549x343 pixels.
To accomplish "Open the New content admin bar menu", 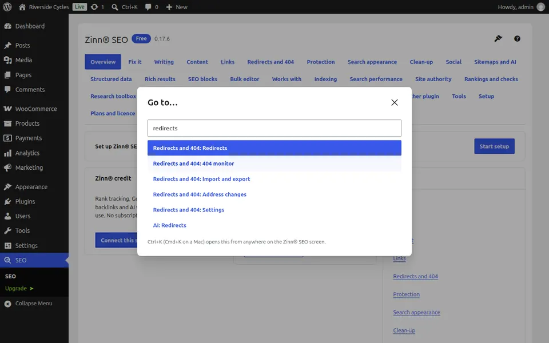I will [x=177, y=7].
